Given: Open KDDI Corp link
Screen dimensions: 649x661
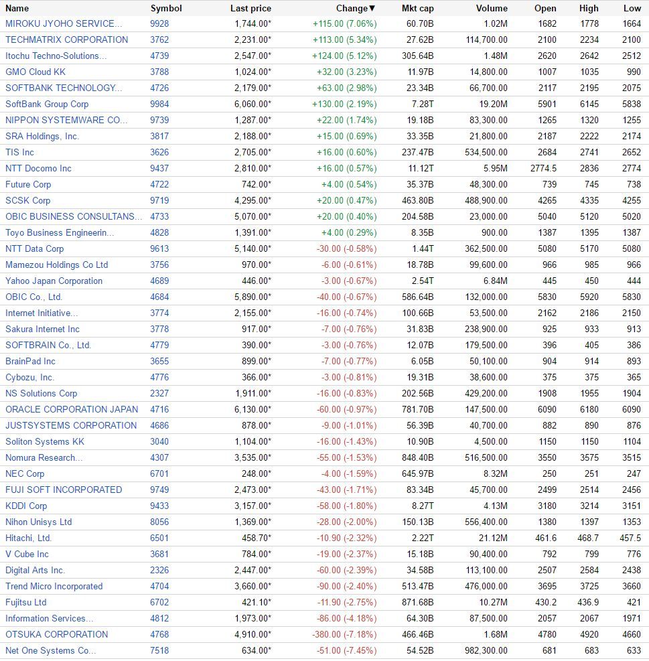Looking at the screenshot, I should 26,506.
